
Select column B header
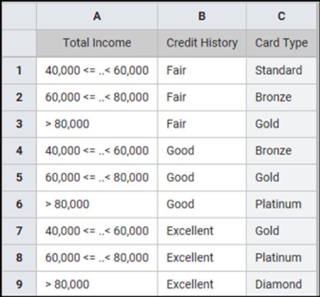(202, 16)
